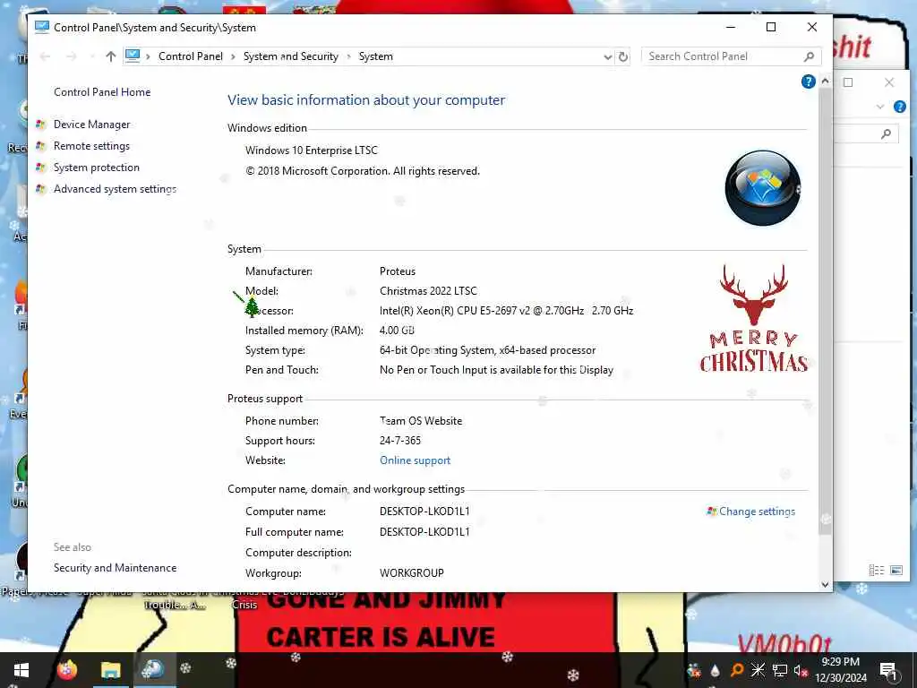This screenshot has height=688, width=917.
Task: Open Advanced system settings
Action: pyautogui.click(x=115, y=189)
